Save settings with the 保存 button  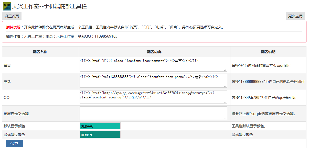pyautogui.click(x=14, y=143)
